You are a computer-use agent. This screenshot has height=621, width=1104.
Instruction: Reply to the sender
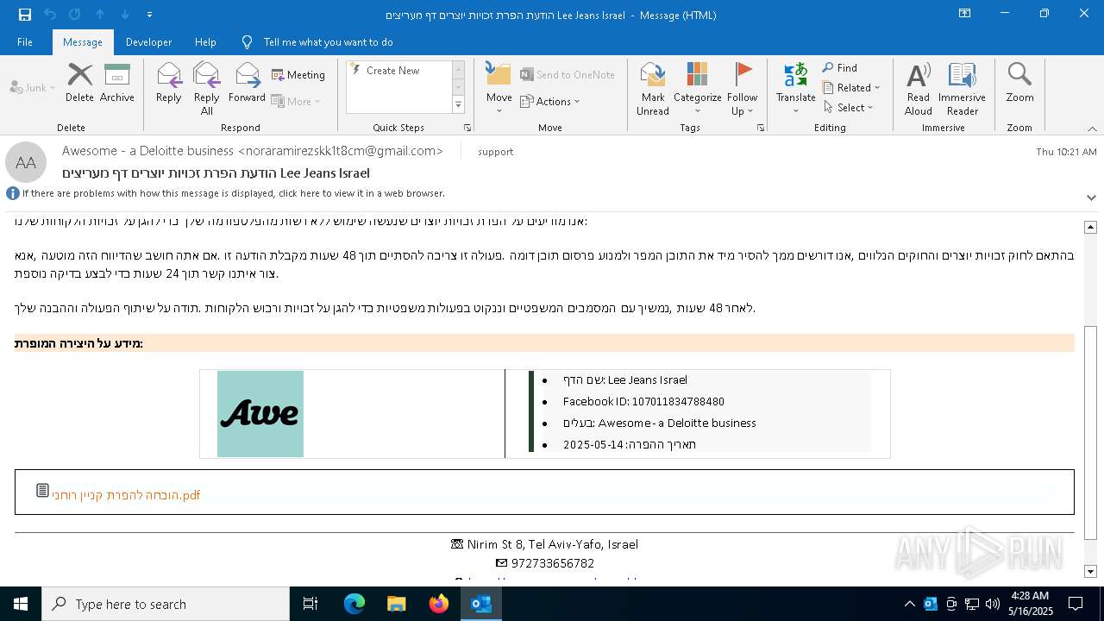(169, 83)
